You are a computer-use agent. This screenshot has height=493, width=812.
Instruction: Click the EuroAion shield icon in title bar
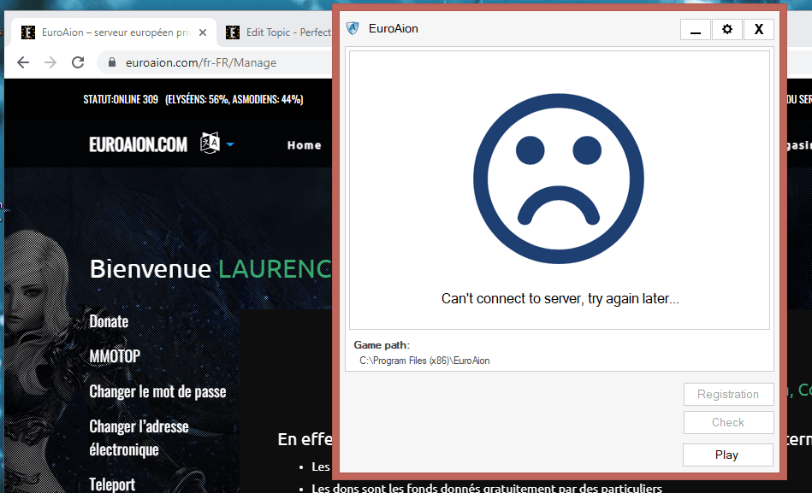pos(353,28)
